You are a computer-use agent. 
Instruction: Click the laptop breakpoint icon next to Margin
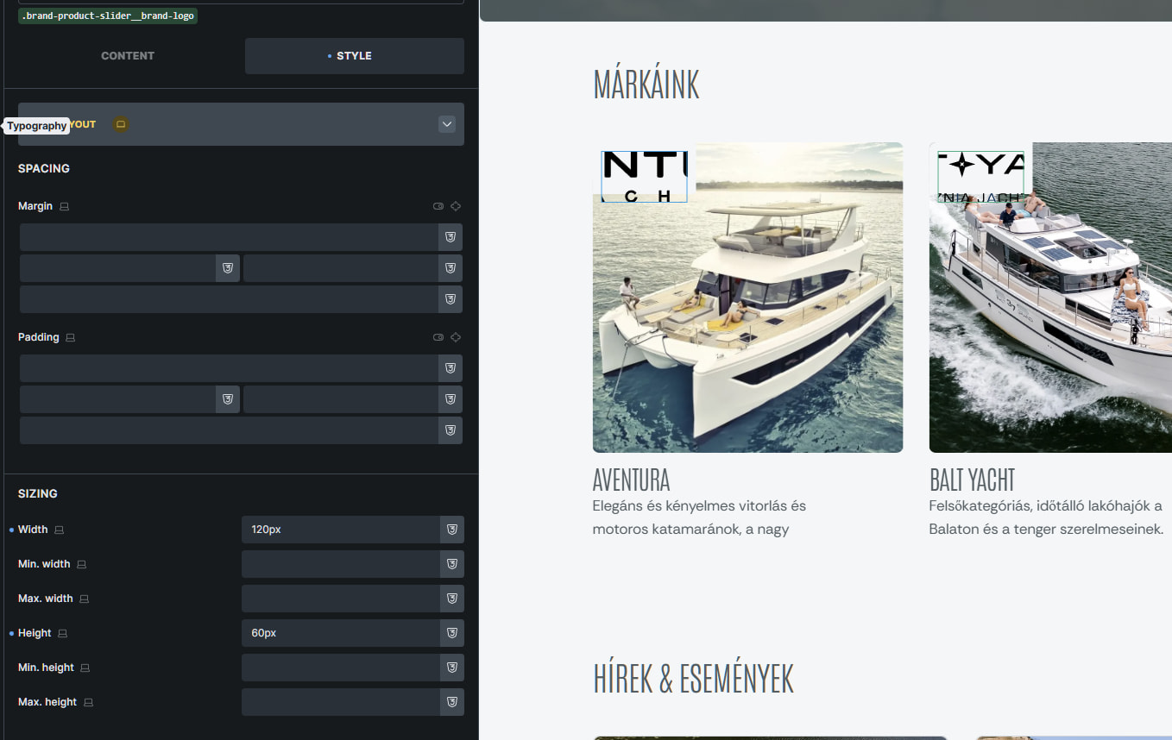pos(65,207)
